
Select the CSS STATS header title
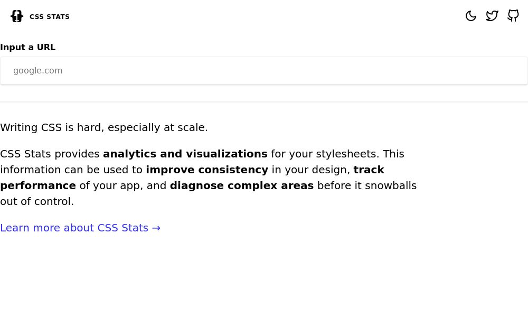(50, 16)
